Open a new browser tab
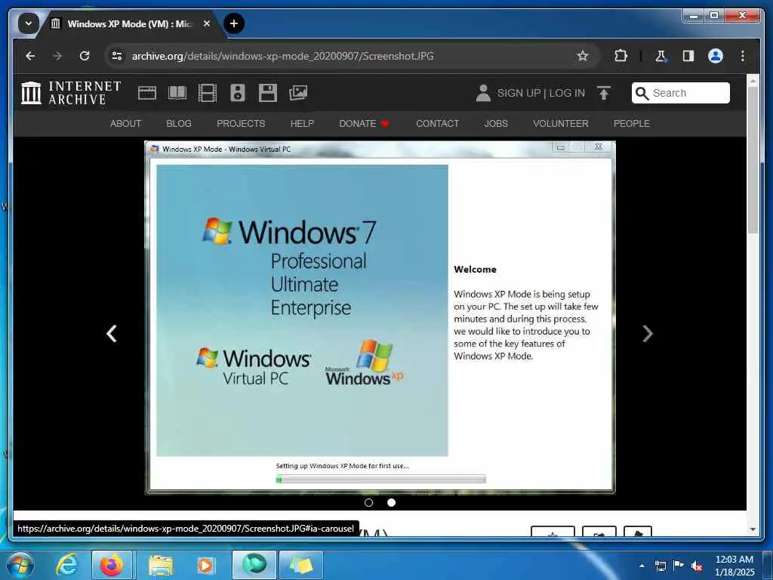The width and height of the screenshot is (773, 580). point(234,23)
